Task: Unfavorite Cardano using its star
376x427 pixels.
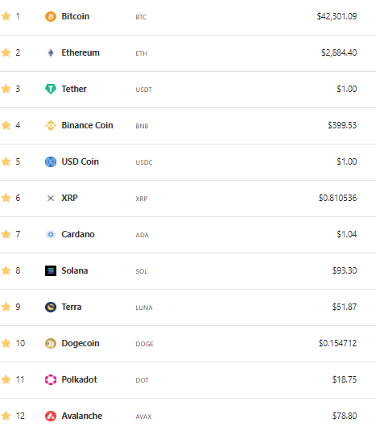Action: [x=6, y=234]
